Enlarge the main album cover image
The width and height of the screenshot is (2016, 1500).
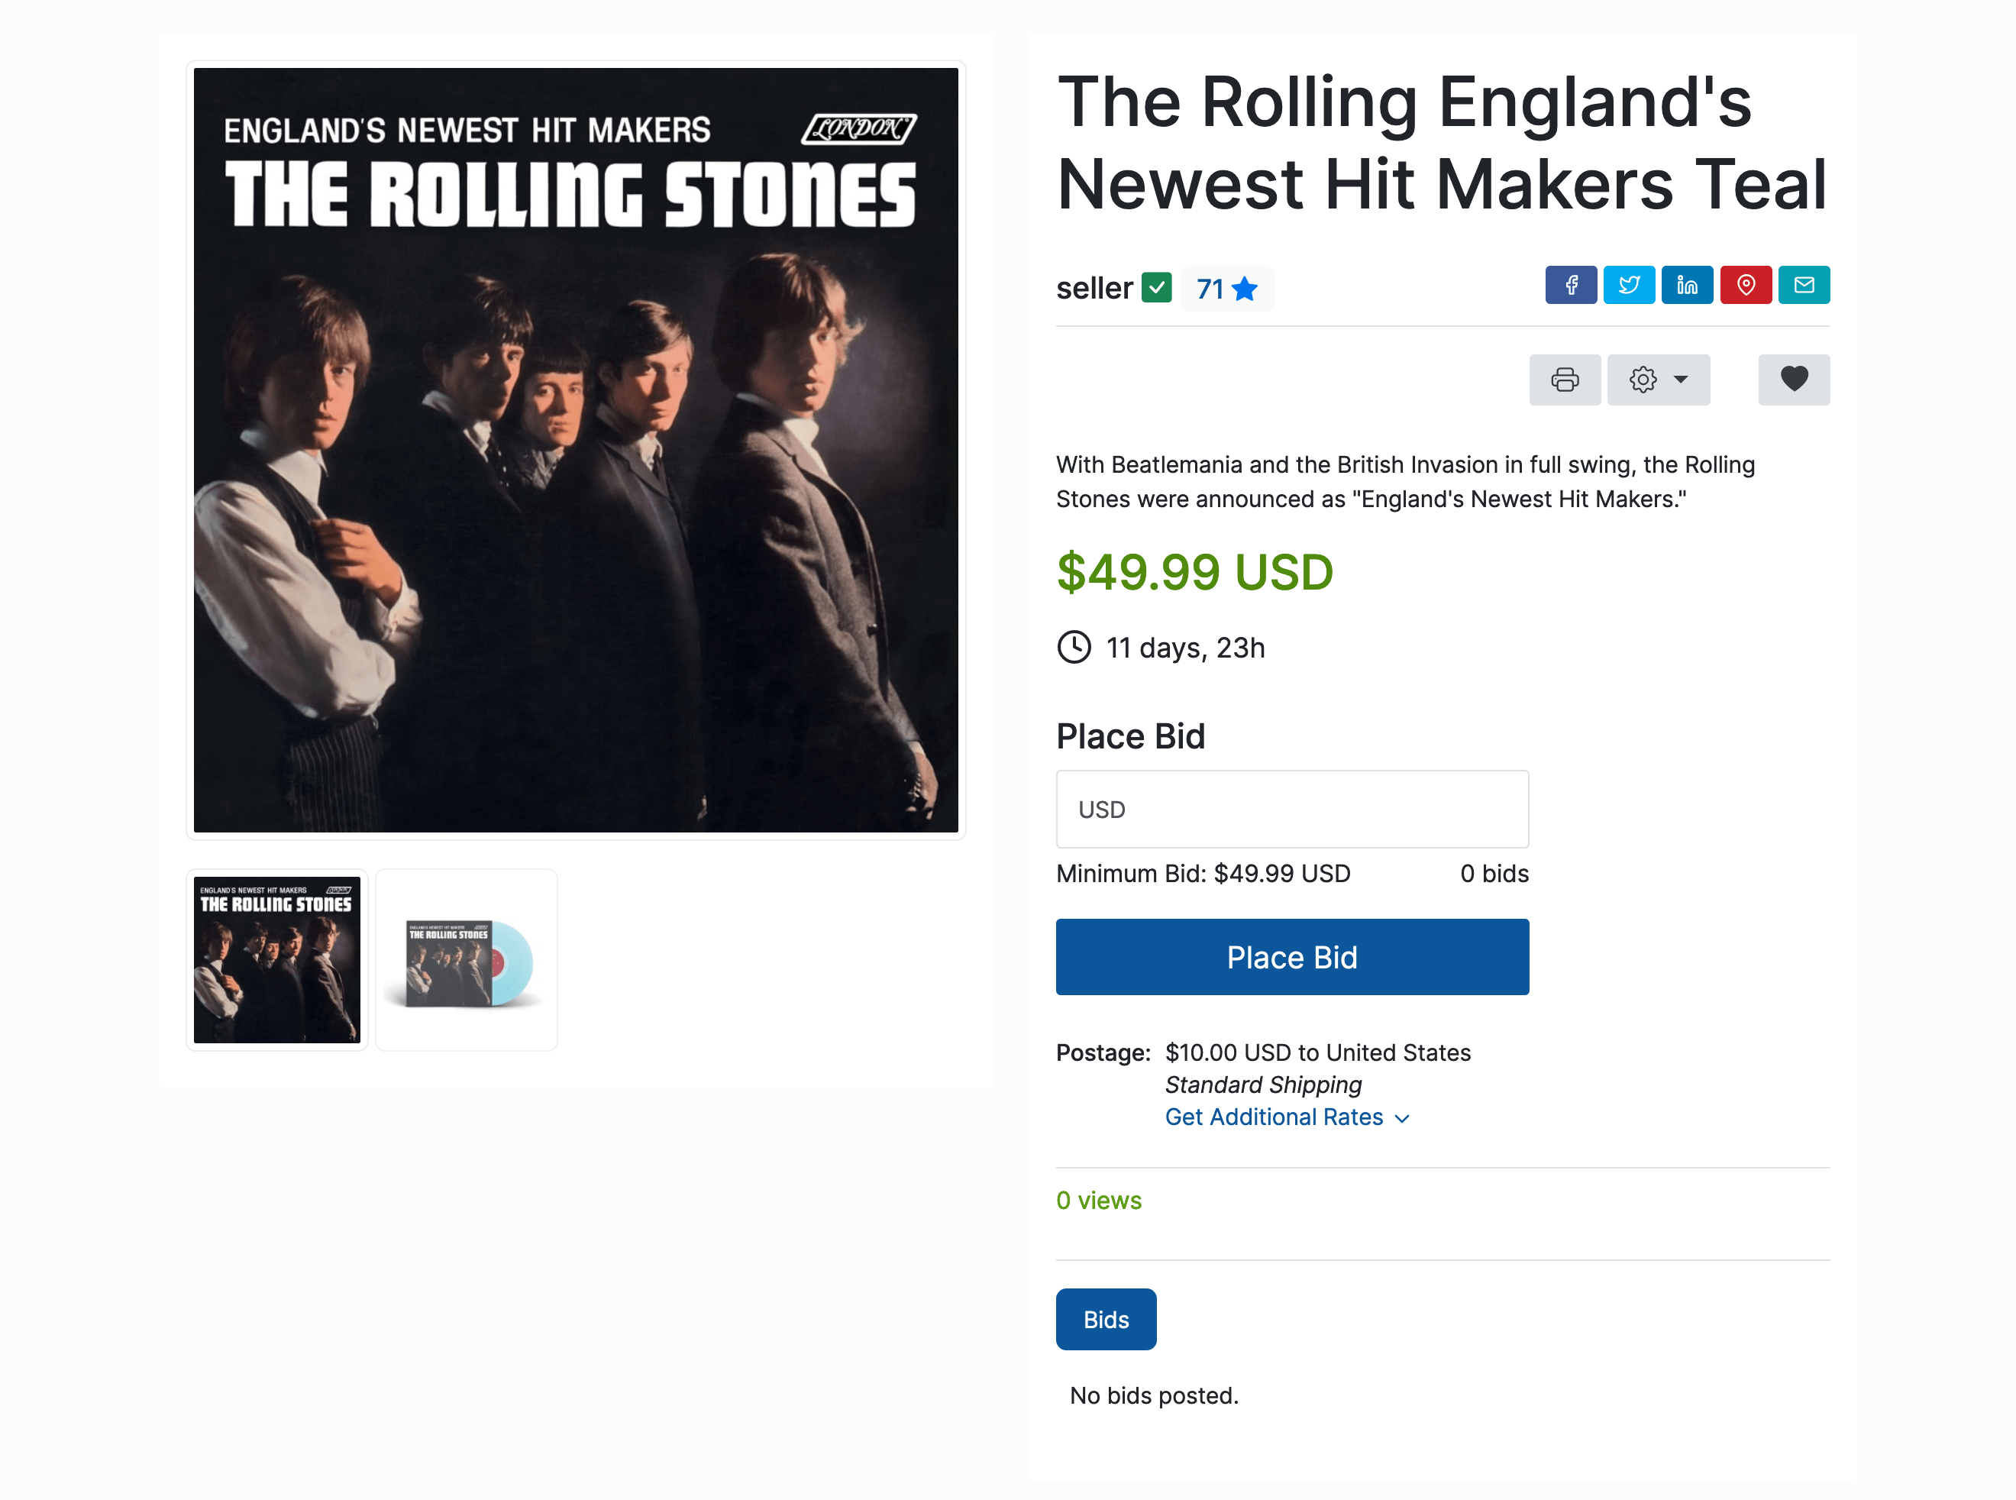tap(576, 449)
